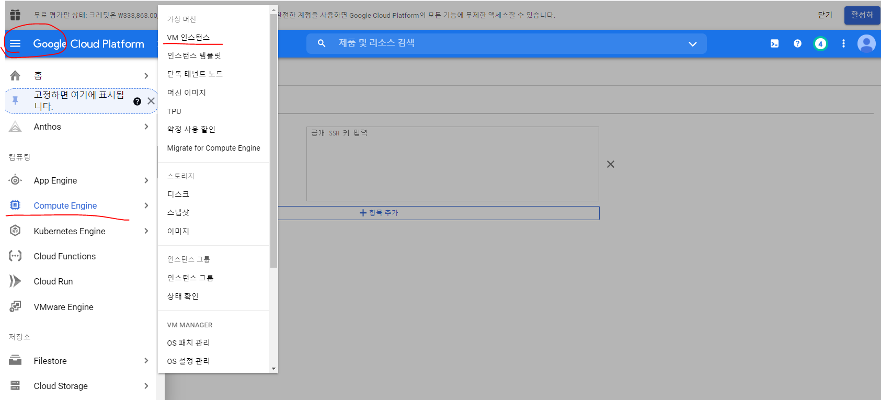The width and height of the screenshot is (881, 400).
Task: Click the public SSH key text area
Action: [x=453, y=164]
